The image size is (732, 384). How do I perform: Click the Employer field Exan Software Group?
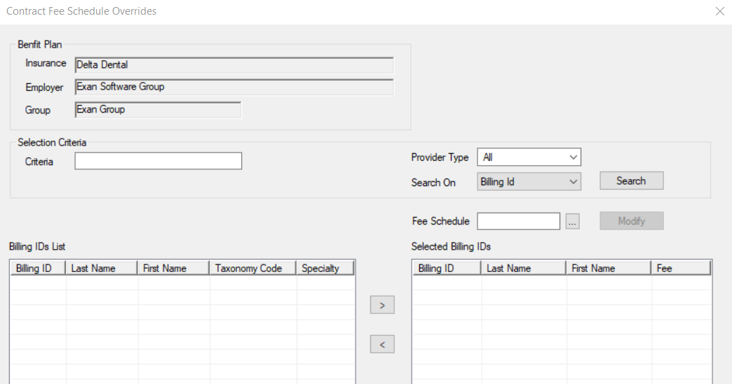point(233,87)
